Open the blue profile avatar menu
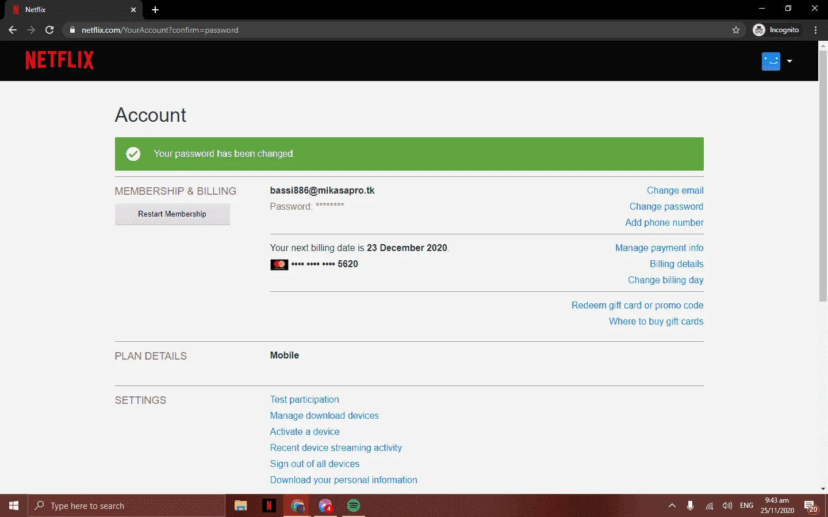 770,61
